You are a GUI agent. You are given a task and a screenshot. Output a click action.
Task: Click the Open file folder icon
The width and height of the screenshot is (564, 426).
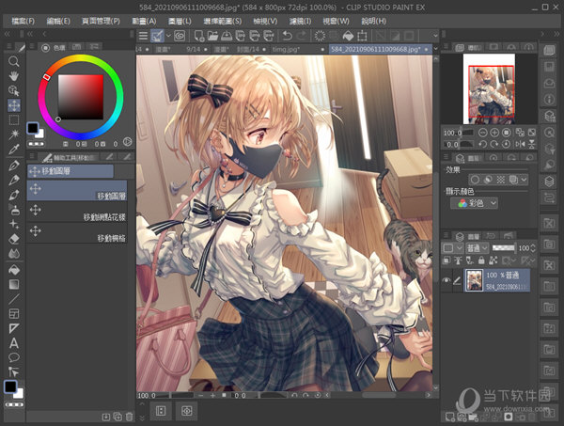point(212,36)
